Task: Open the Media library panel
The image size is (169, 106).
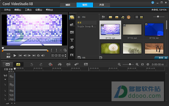Action: [x=72, y=17]
